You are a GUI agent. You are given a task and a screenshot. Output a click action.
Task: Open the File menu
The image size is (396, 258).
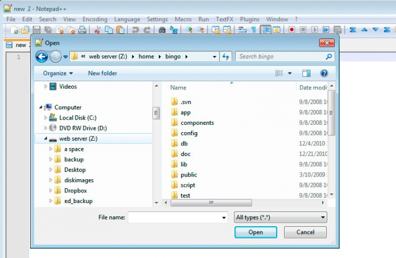[11, 19]
